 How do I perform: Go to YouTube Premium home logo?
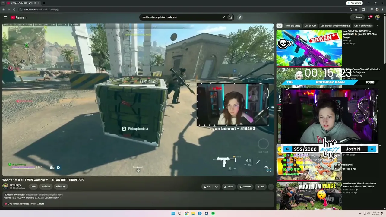(19, 17)
